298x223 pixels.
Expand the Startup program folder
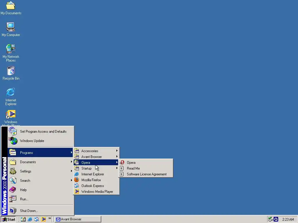tap(96, 168)
